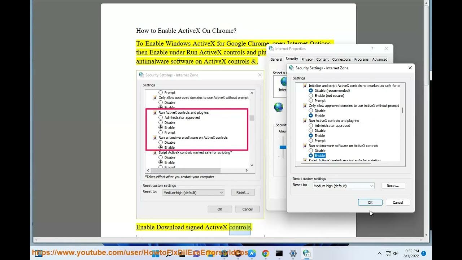Viewport: 462px width, 260px height.
Task: Select Enable under Only allow approved domains
Action: [311, 116]
